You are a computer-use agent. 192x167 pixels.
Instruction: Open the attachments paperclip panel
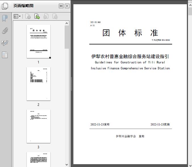click(x=5, y=31)
